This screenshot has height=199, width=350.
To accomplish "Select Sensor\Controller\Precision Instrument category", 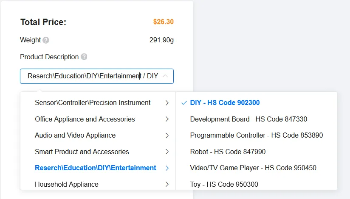I will click(x=93, y=103).
